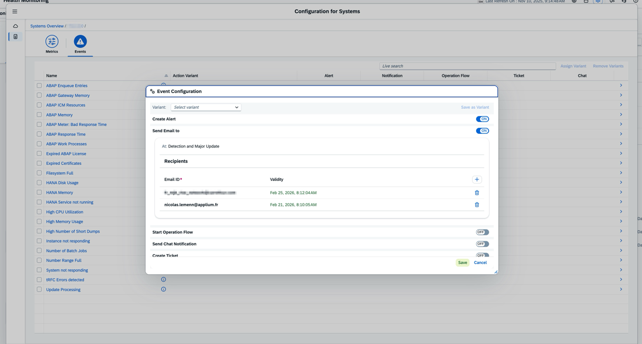Click Systems Overview breadcrumb link
The image size is (642, 344).
tap(47, 26)
